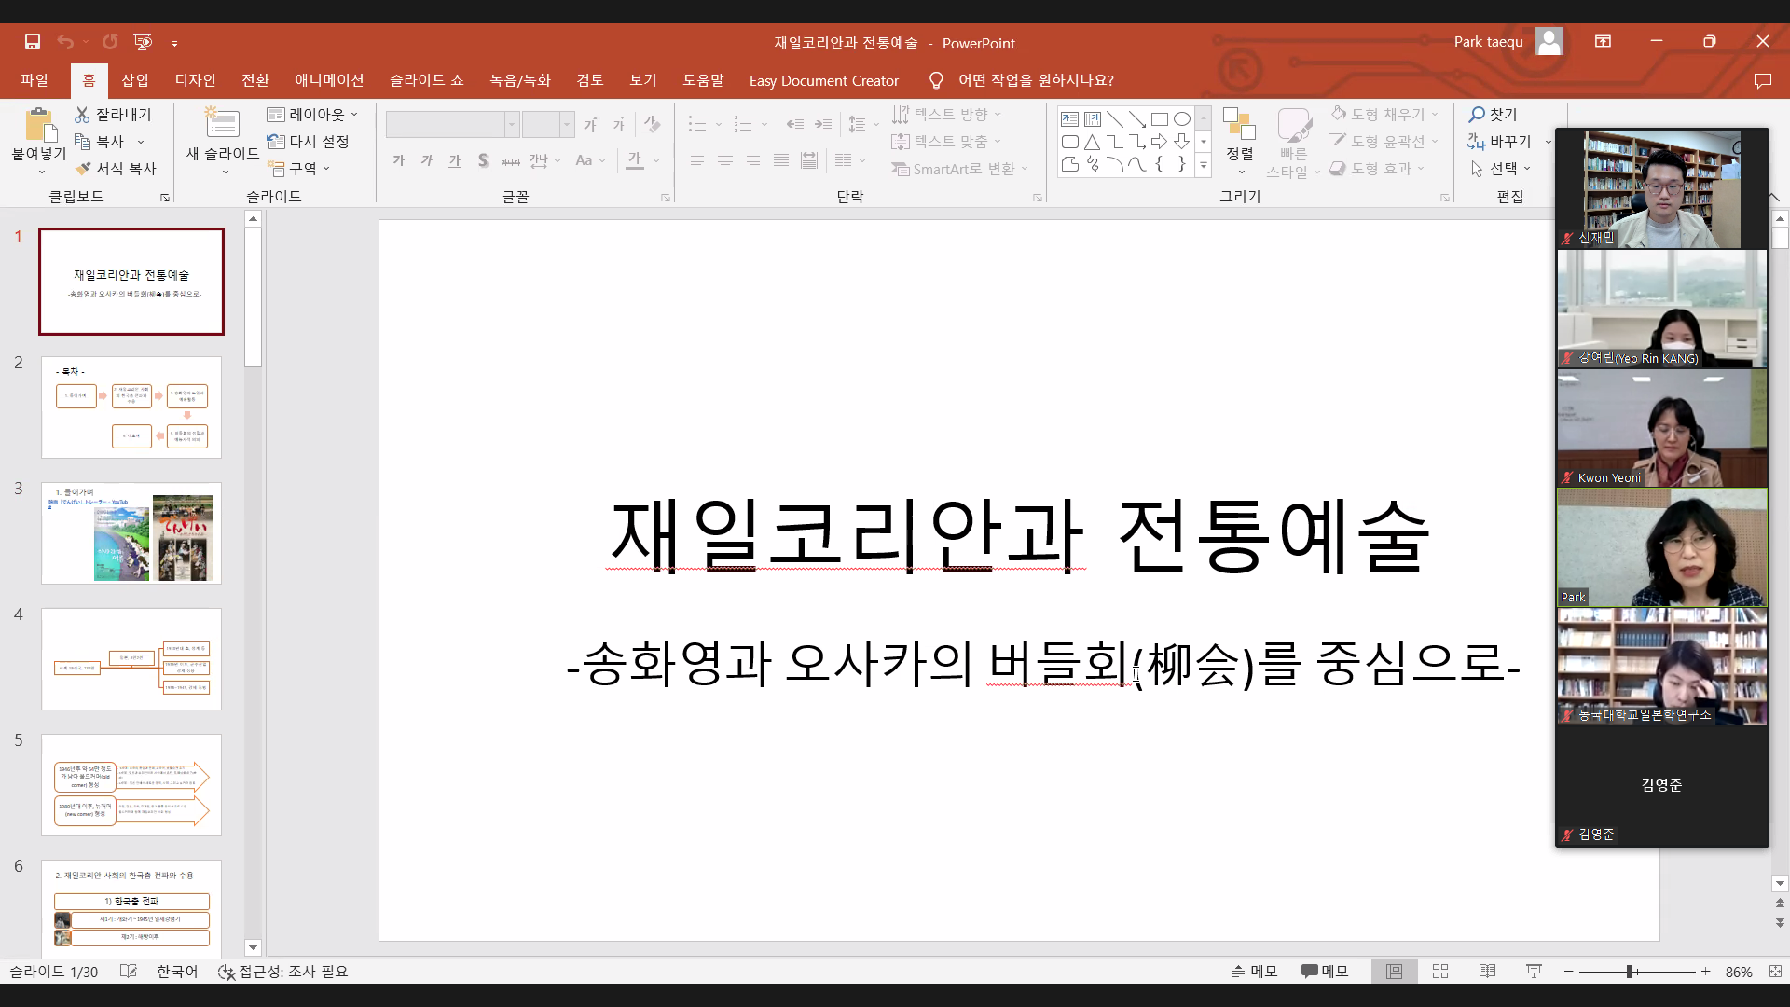1790x1007 pixels.
Task: Click zoom out minus button
Action: pyautogui.click(x=1568, y=972)
